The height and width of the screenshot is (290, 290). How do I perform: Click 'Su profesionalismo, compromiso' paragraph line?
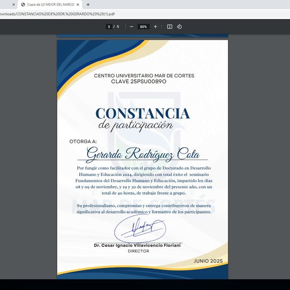coord(144,206)
